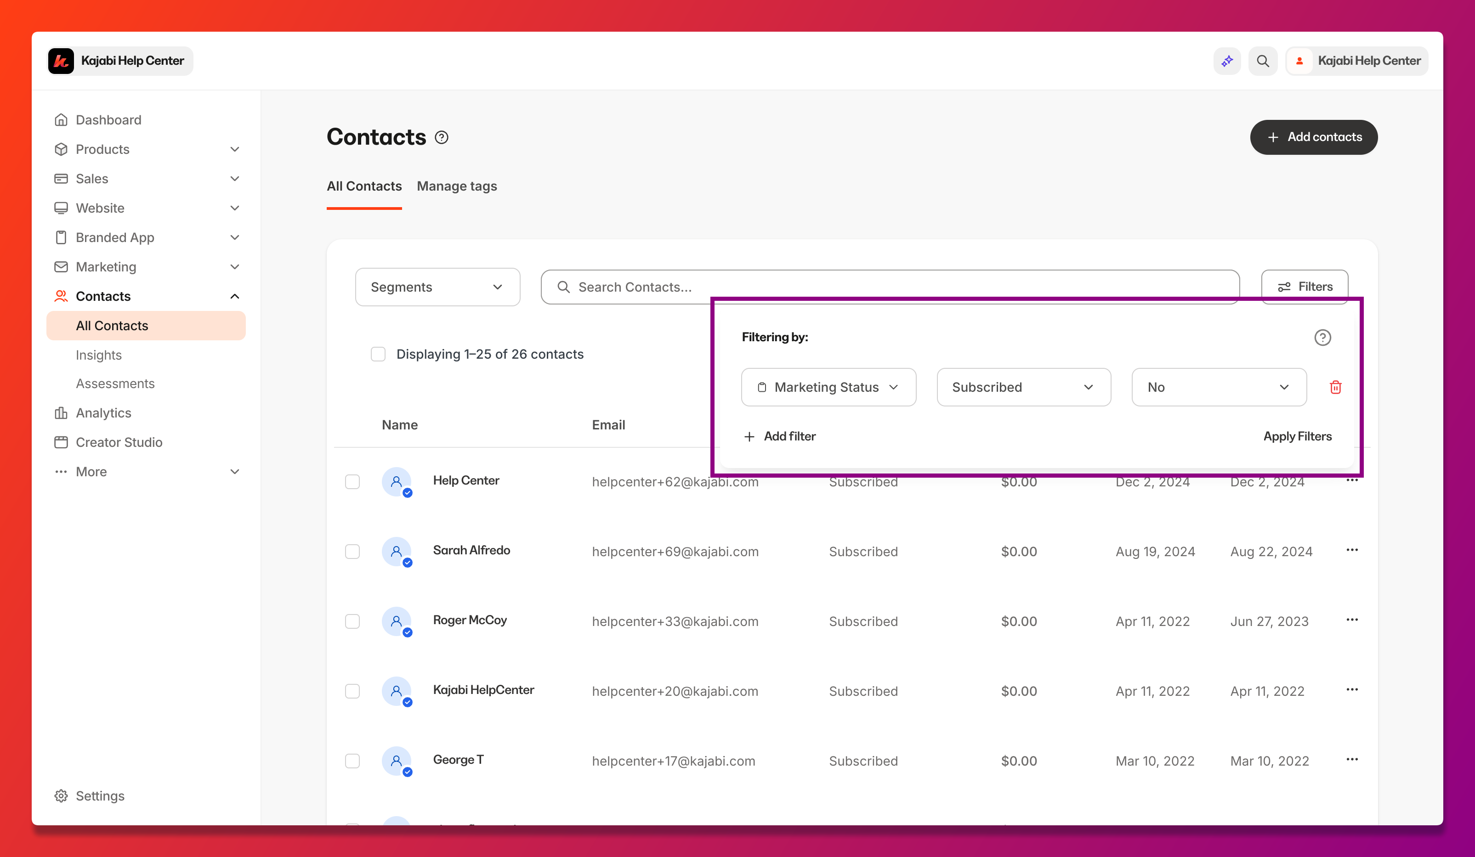Click the Add contacts button

coord(1313,137)
